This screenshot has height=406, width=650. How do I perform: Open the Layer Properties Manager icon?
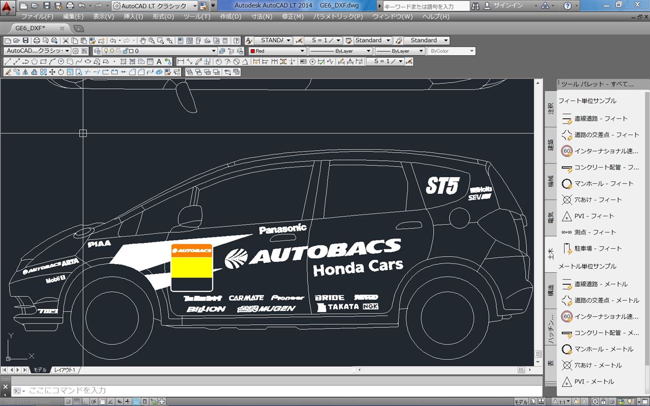(97, 51)
